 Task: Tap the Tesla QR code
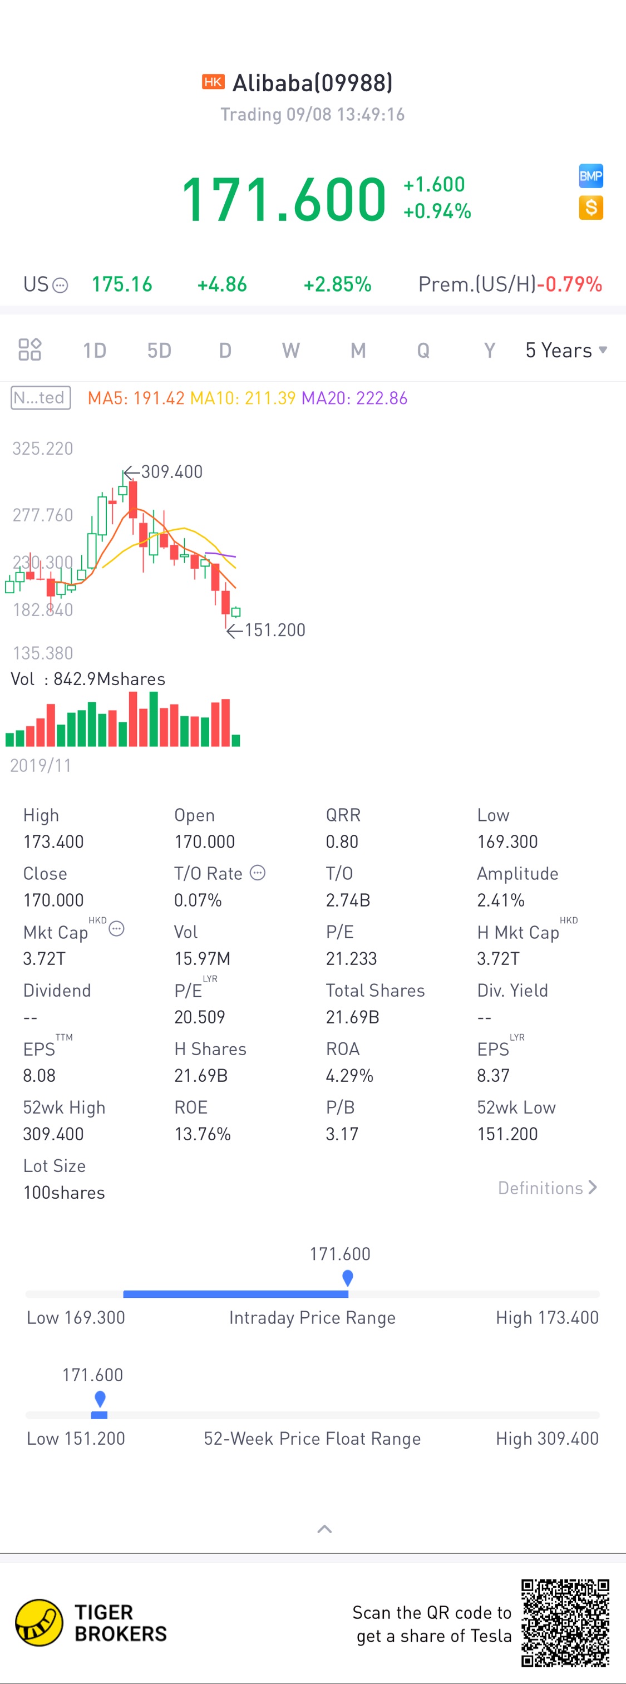[565, 1623]
